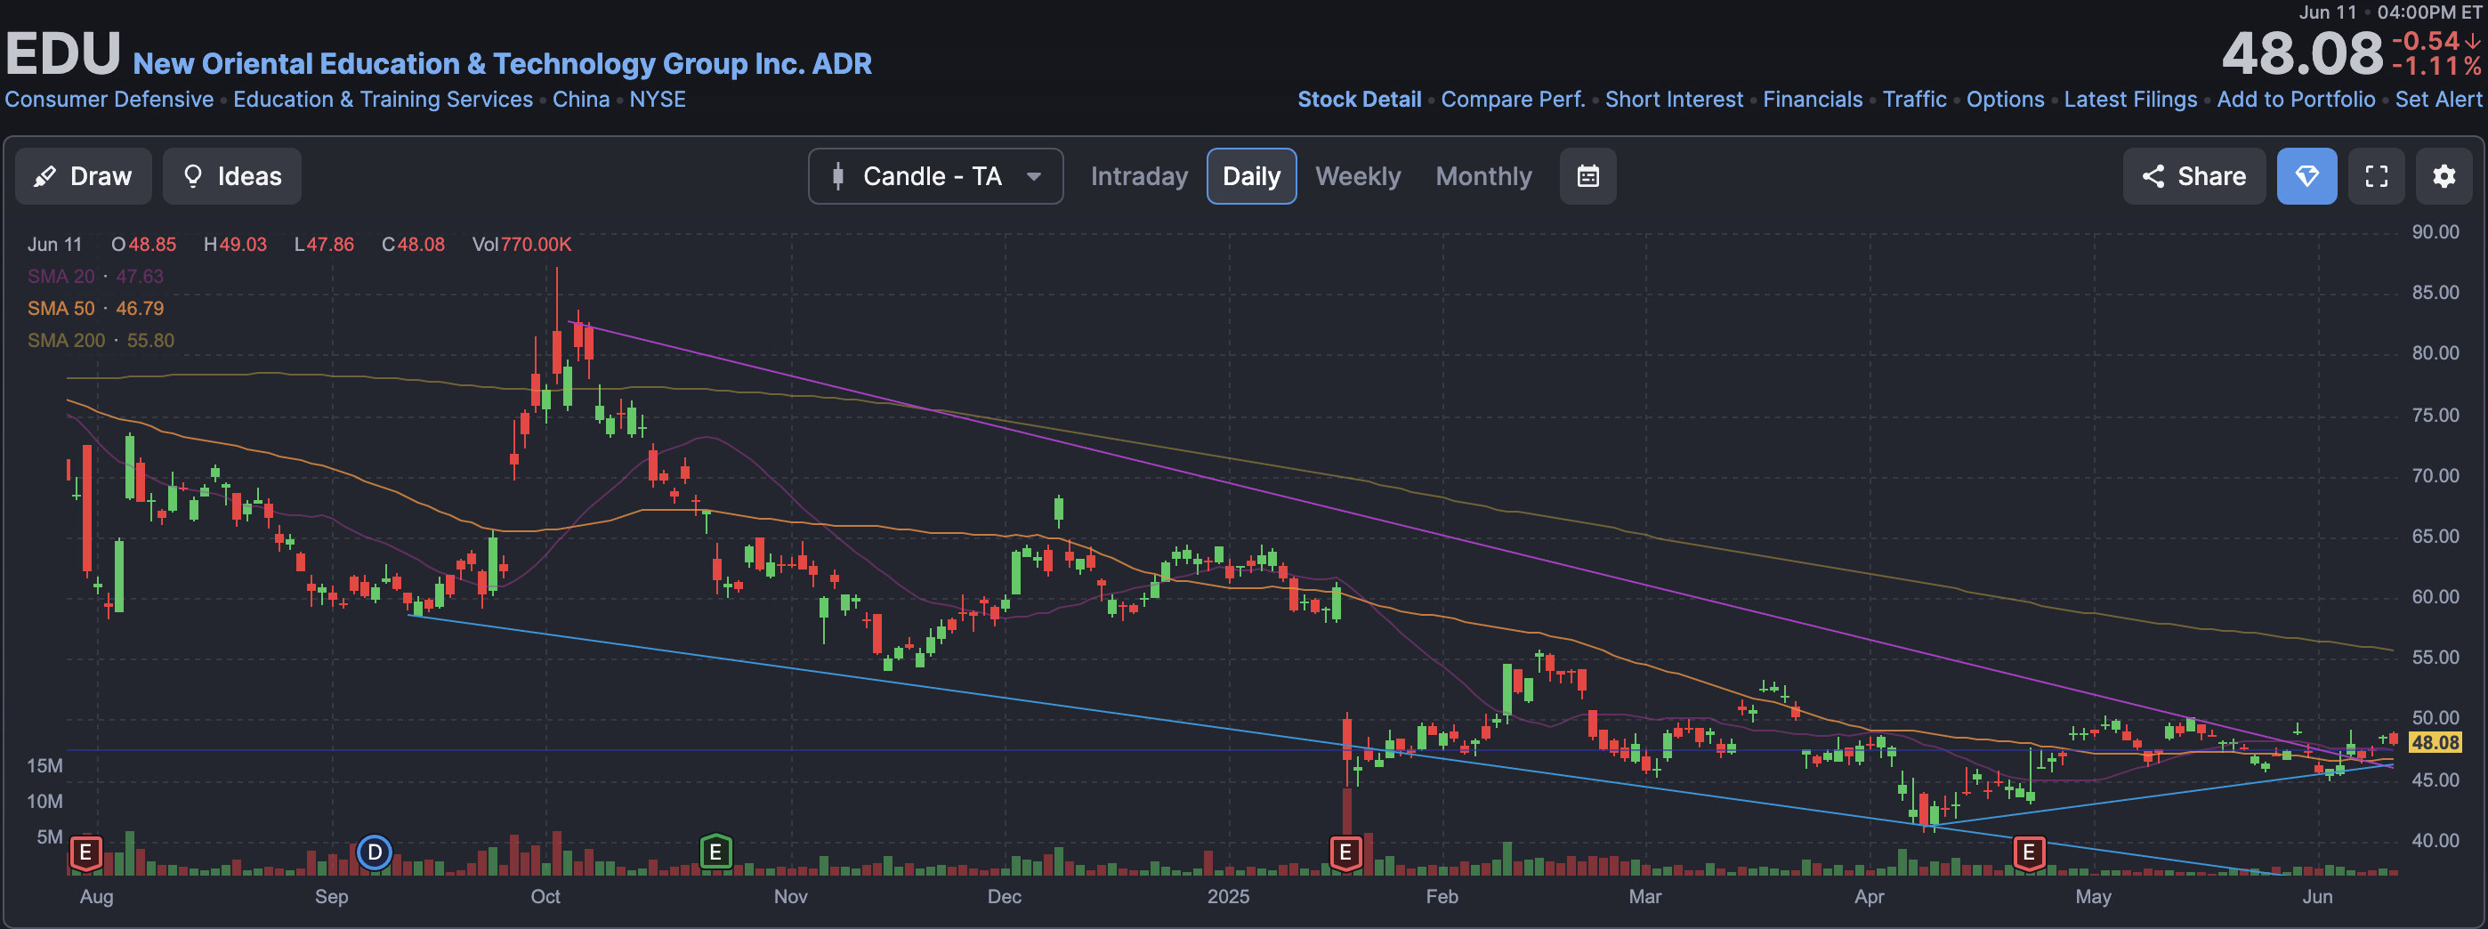This screenshot has height=929, width=2488.
Task: Open Consumer Defensive sector link
Action: tap(109, 100)
